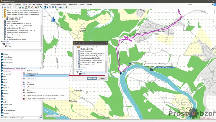Choose Открыть in the context menu

click(46, 71)
